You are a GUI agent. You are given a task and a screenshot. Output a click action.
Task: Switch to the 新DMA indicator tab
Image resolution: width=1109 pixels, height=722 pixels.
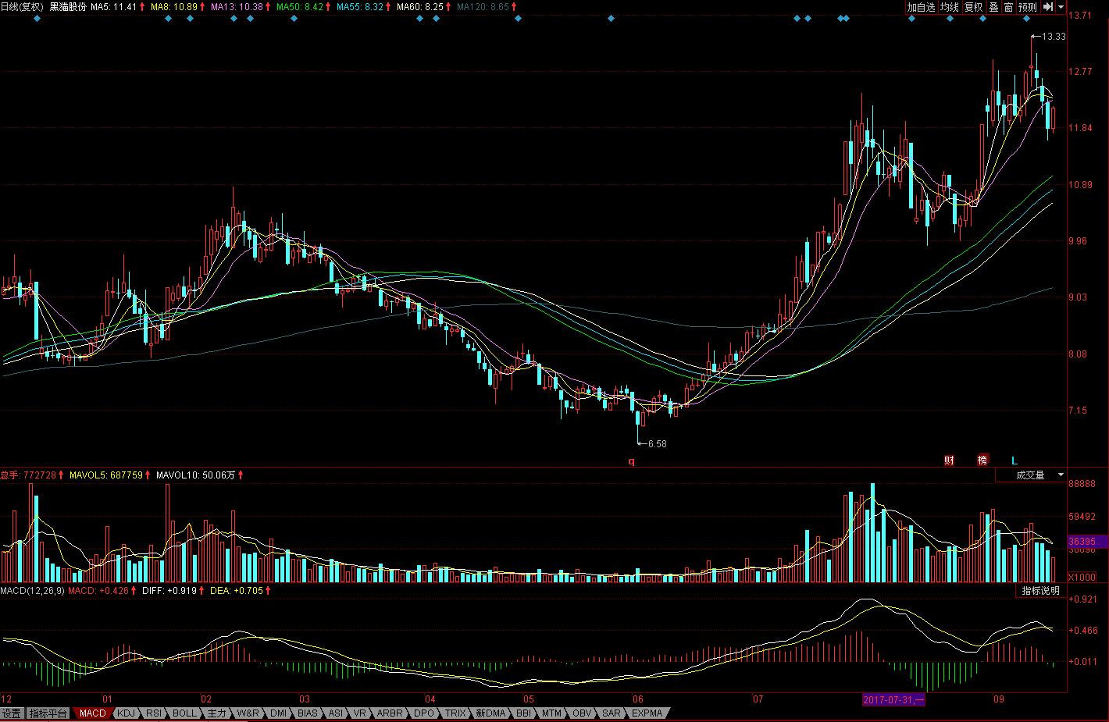[491, 713]
